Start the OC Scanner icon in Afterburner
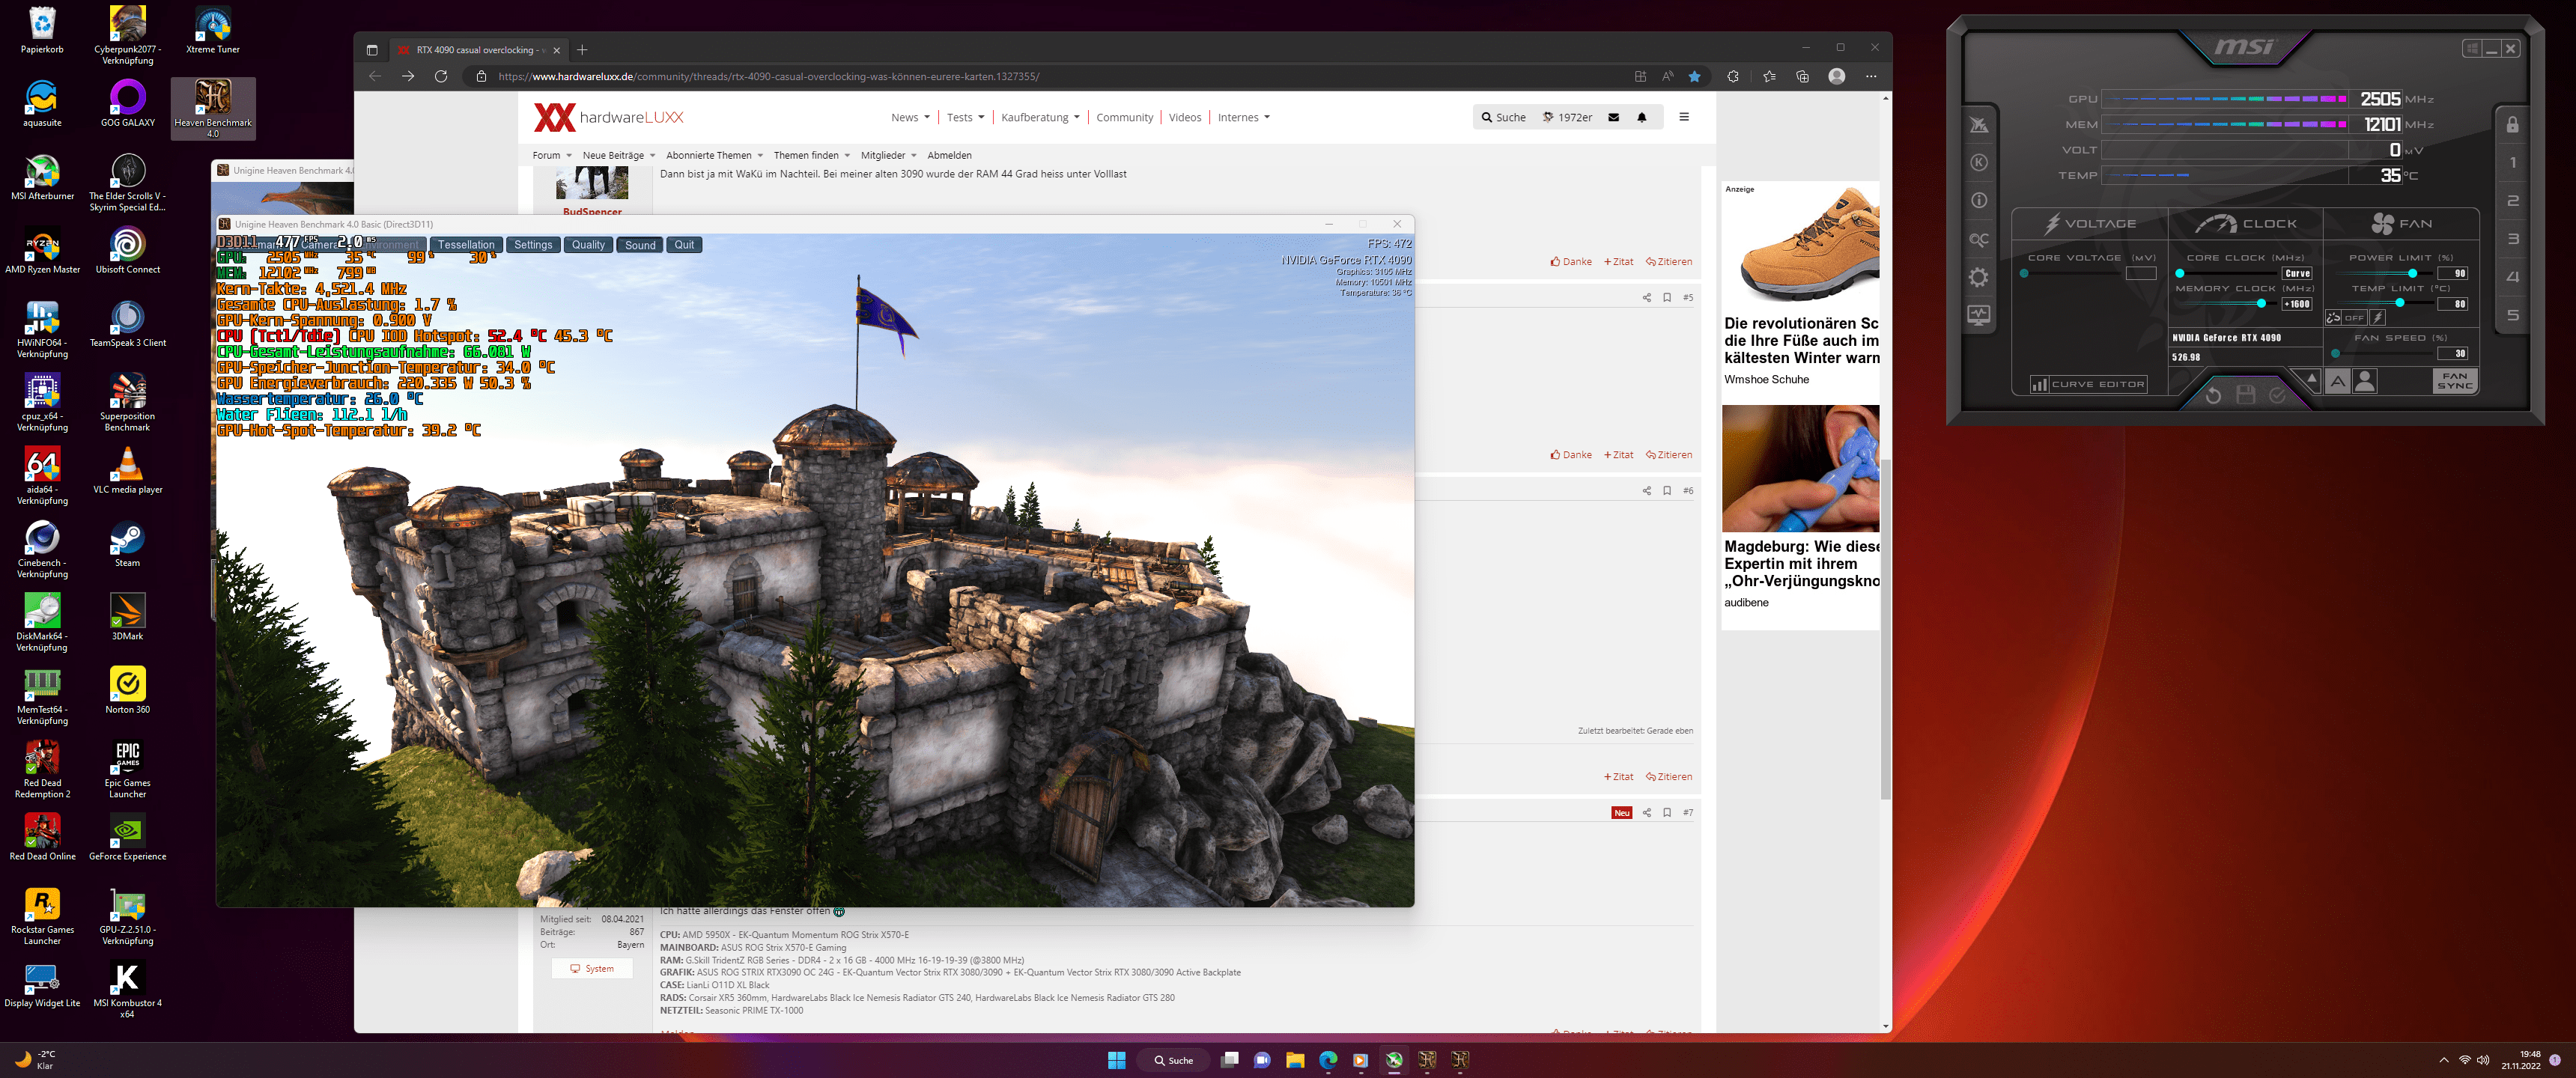 click(1978, 239)
